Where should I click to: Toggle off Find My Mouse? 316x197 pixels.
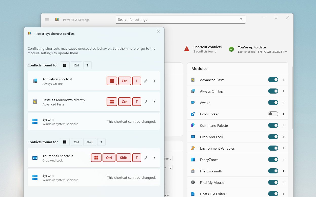coord(273,183)
